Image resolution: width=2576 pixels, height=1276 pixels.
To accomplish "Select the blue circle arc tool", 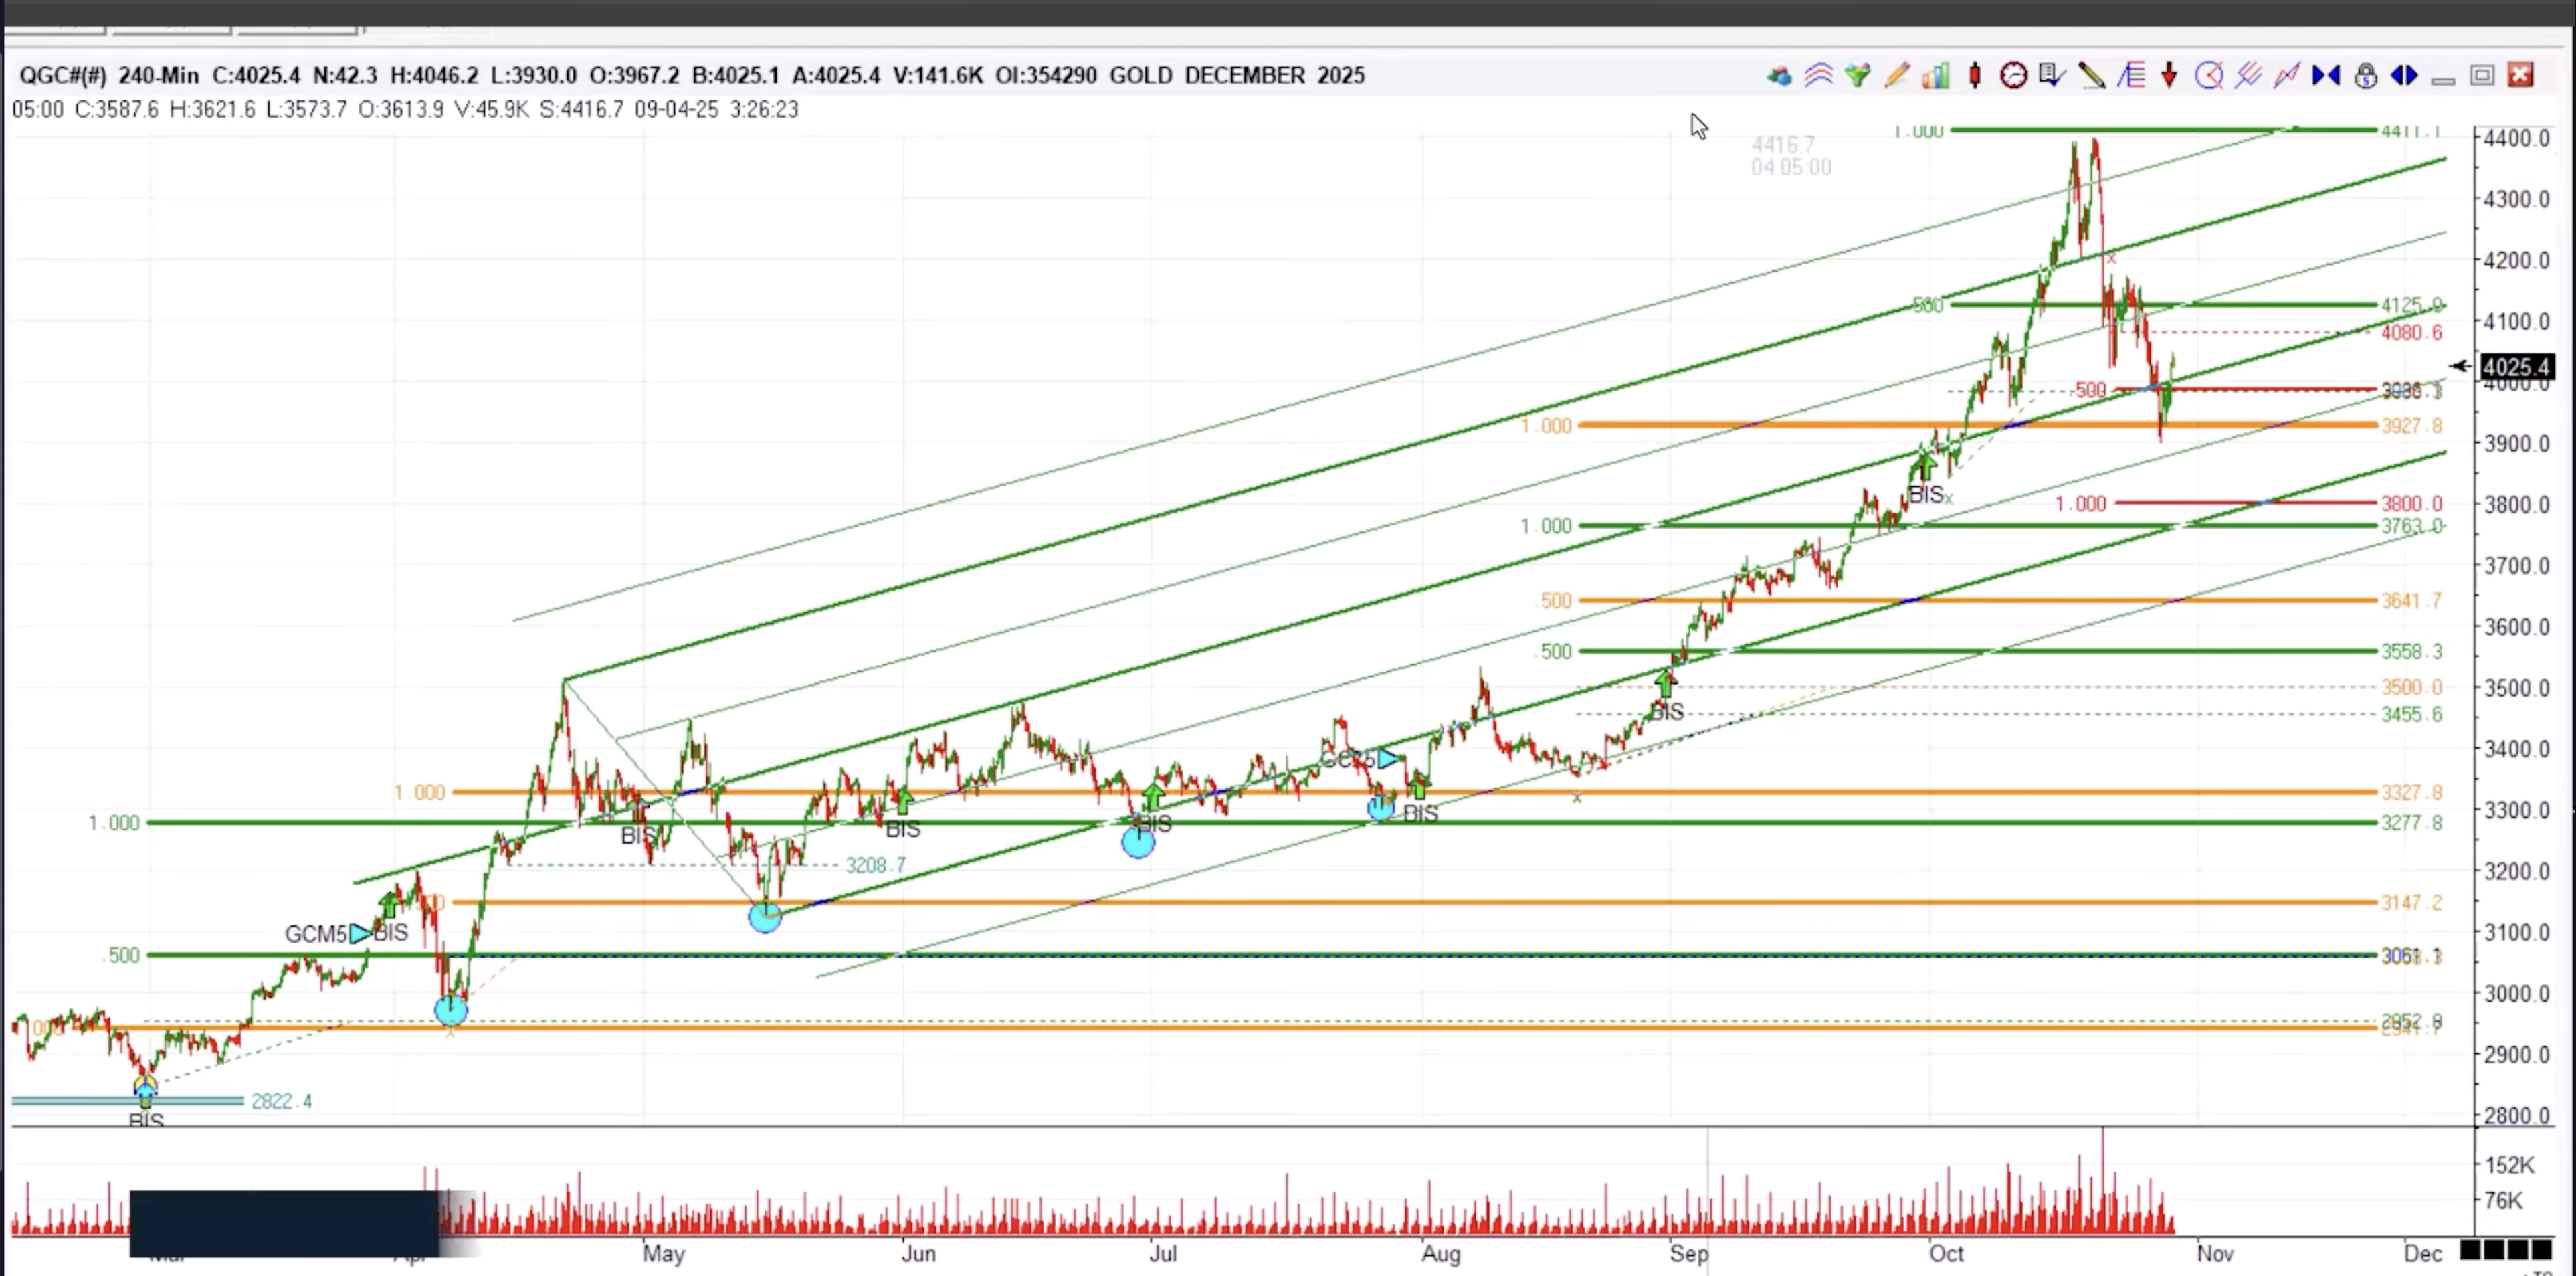I will 2209,76.
